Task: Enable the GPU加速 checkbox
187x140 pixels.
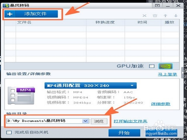Action: coord(152,66)
